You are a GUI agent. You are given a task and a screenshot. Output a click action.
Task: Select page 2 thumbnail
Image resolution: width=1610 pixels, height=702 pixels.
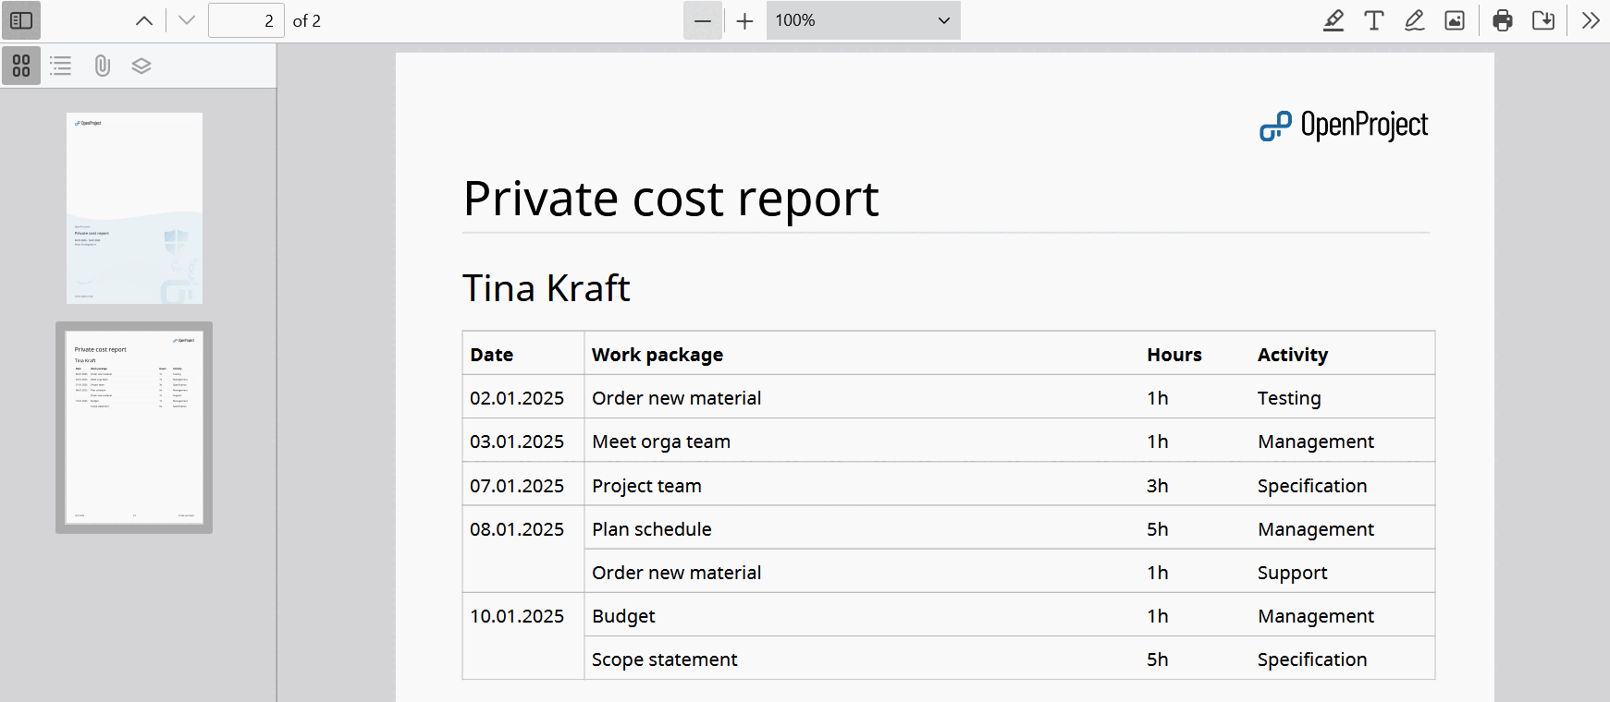click(x=134, y=427)
